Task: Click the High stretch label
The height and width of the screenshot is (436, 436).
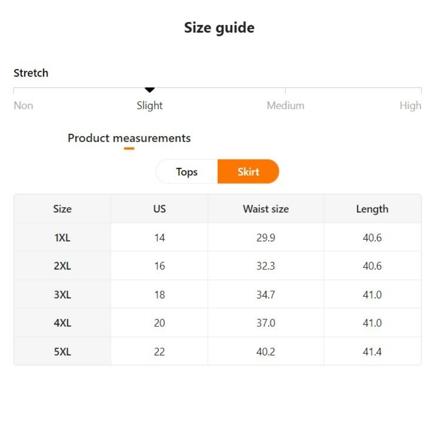Action: [x=410, y=105]
